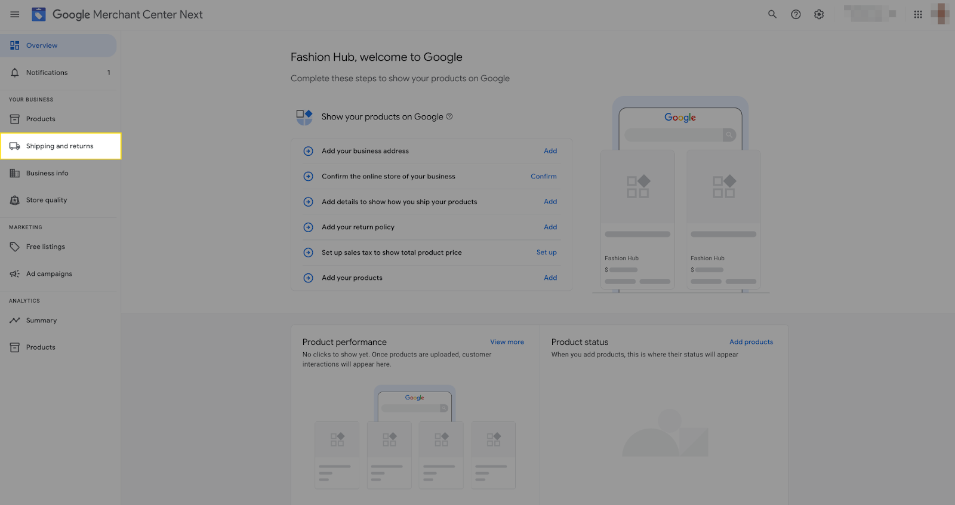Go to Shipping and returns
Viewport: 955px width, 505px height.
coord(60,146)
